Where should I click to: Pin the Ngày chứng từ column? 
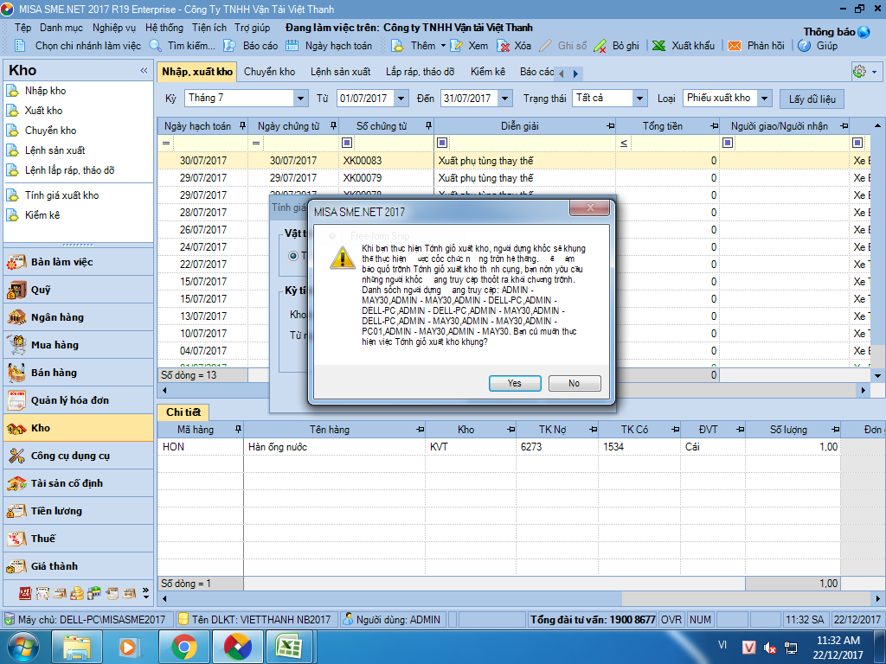[333, 126]
